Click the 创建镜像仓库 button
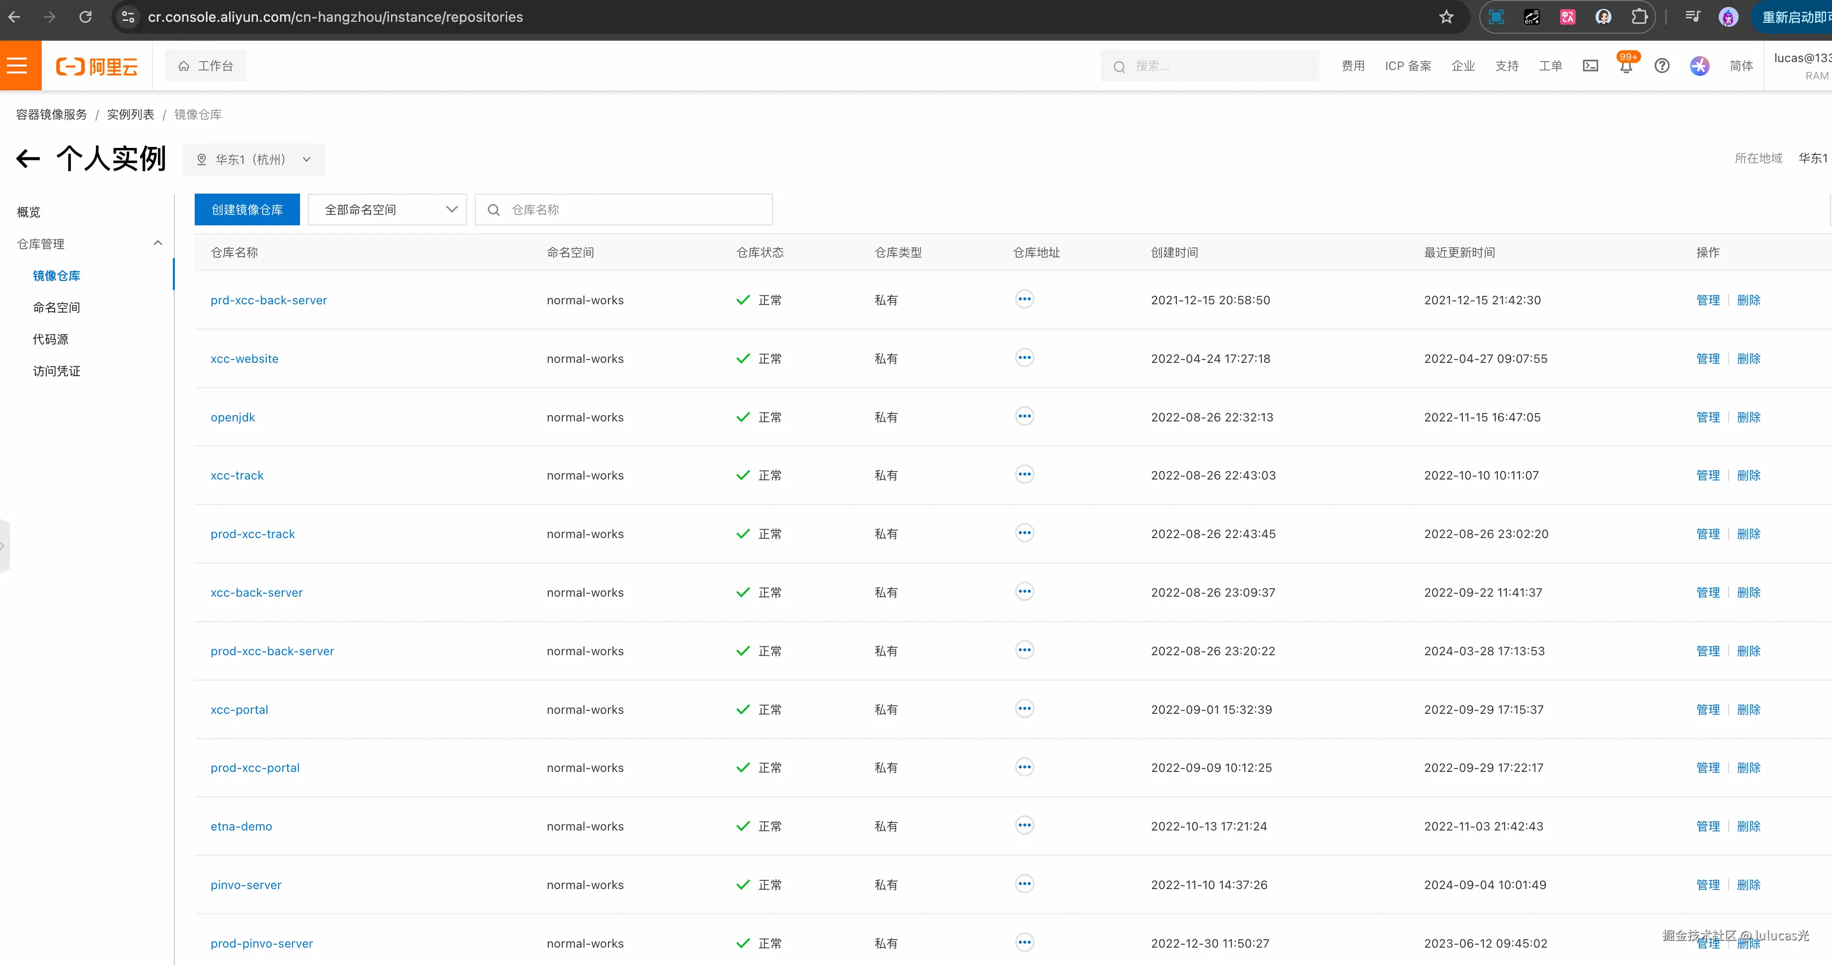This screenshot has width=1832, height=965. click(247, 209)
